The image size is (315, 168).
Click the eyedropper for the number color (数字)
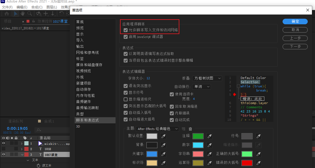[x=210, y=145]
